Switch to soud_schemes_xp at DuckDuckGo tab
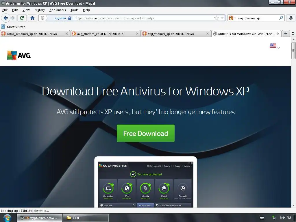Image resolution: width=296 pixels, height=222 pixels. (35, 34)
